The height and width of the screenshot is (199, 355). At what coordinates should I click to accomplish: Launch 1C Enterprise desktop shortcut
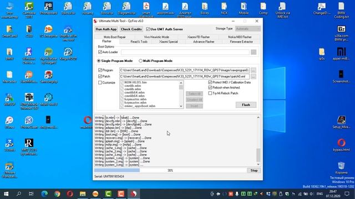click(48, 31)
